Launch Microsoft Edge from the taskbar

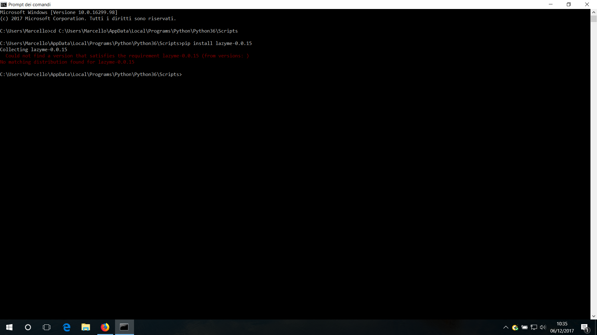click(x=67, y=327)
